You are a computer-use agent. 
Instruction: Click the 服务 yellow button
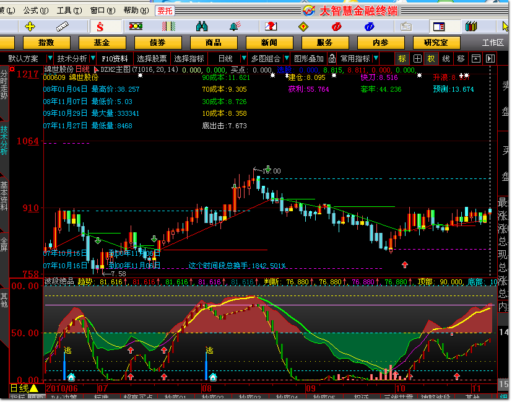pos(325,43)
